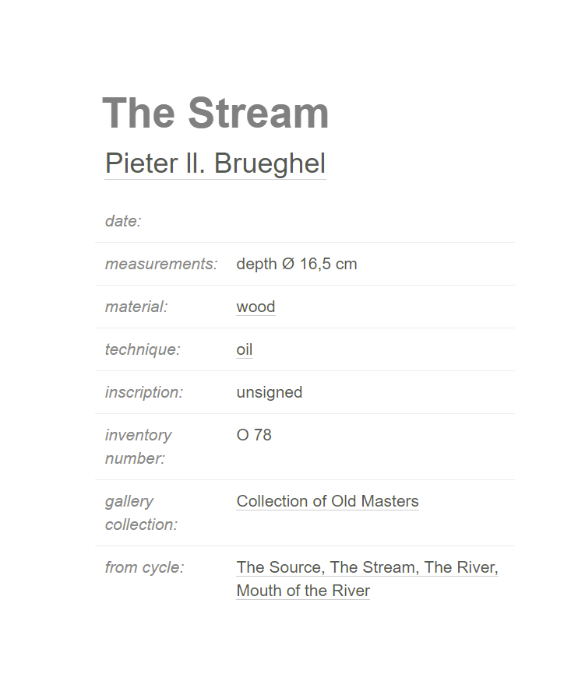Click 'The Stream' title heading
This screenshot has width=578, height=691.
pos(215,113)
